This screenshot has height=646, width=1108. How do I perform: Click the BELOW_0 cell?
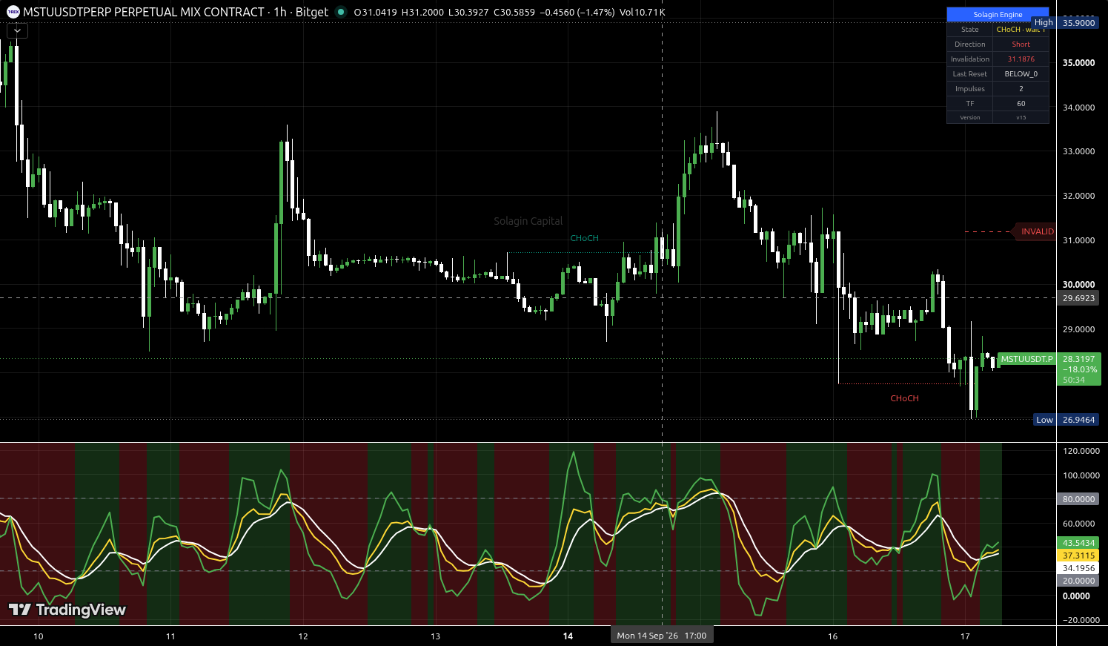tap(1021, 74)
